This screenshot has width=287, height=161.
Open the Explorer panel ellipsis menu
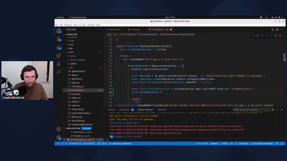coord(100,30)
